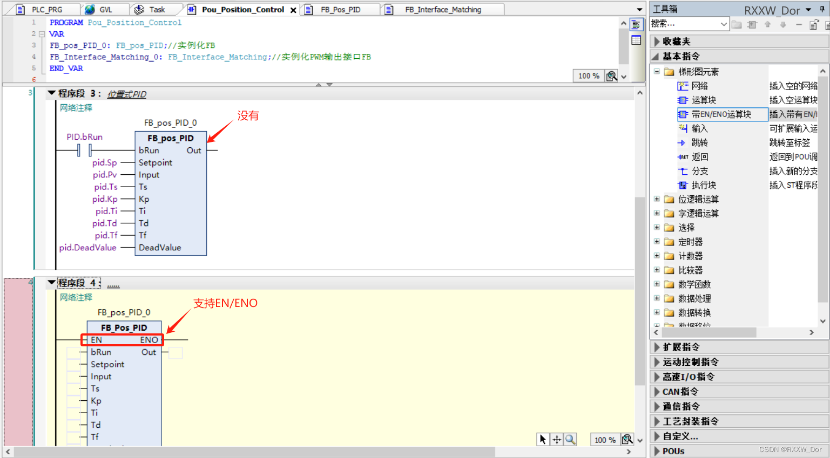Viewport: 830px width, 458px height.
Task: Switch to the FB_Pos_PID tab
Action: pyautogui.click(x=340, y=9)
